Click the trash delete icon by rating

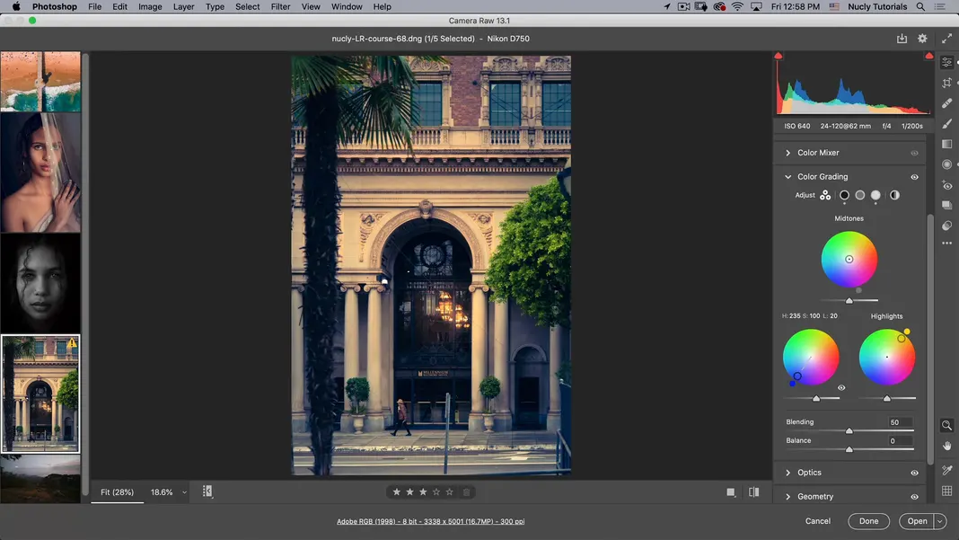[467, 492]
